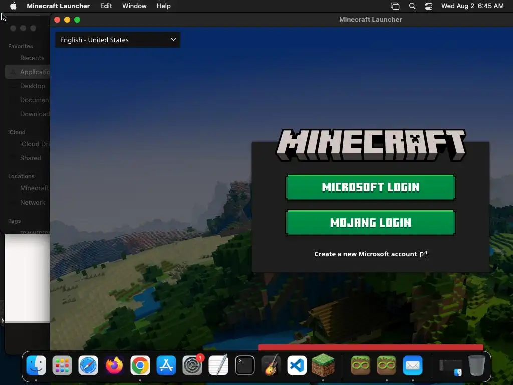Open Launchpad from the dock
Screen dimensions: 513x385
point(62,365)
